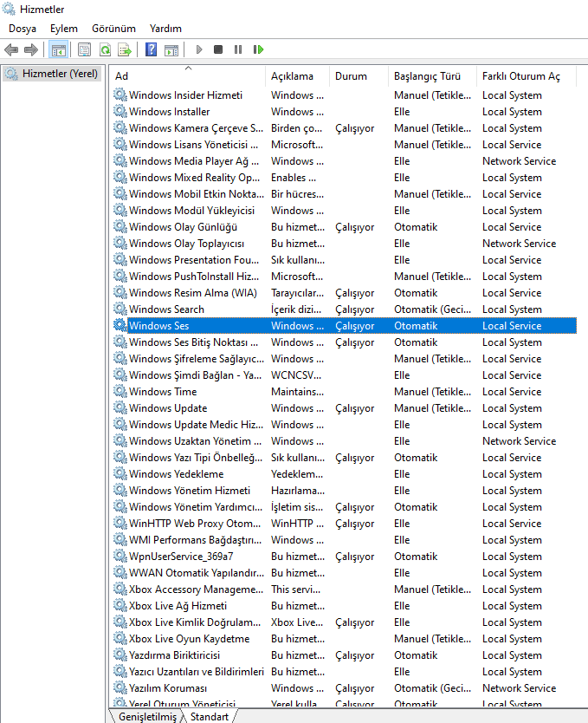The width and height of the screenshot is (588, 723).
Task: Open the Eylem menu
Action: point(63,29)
